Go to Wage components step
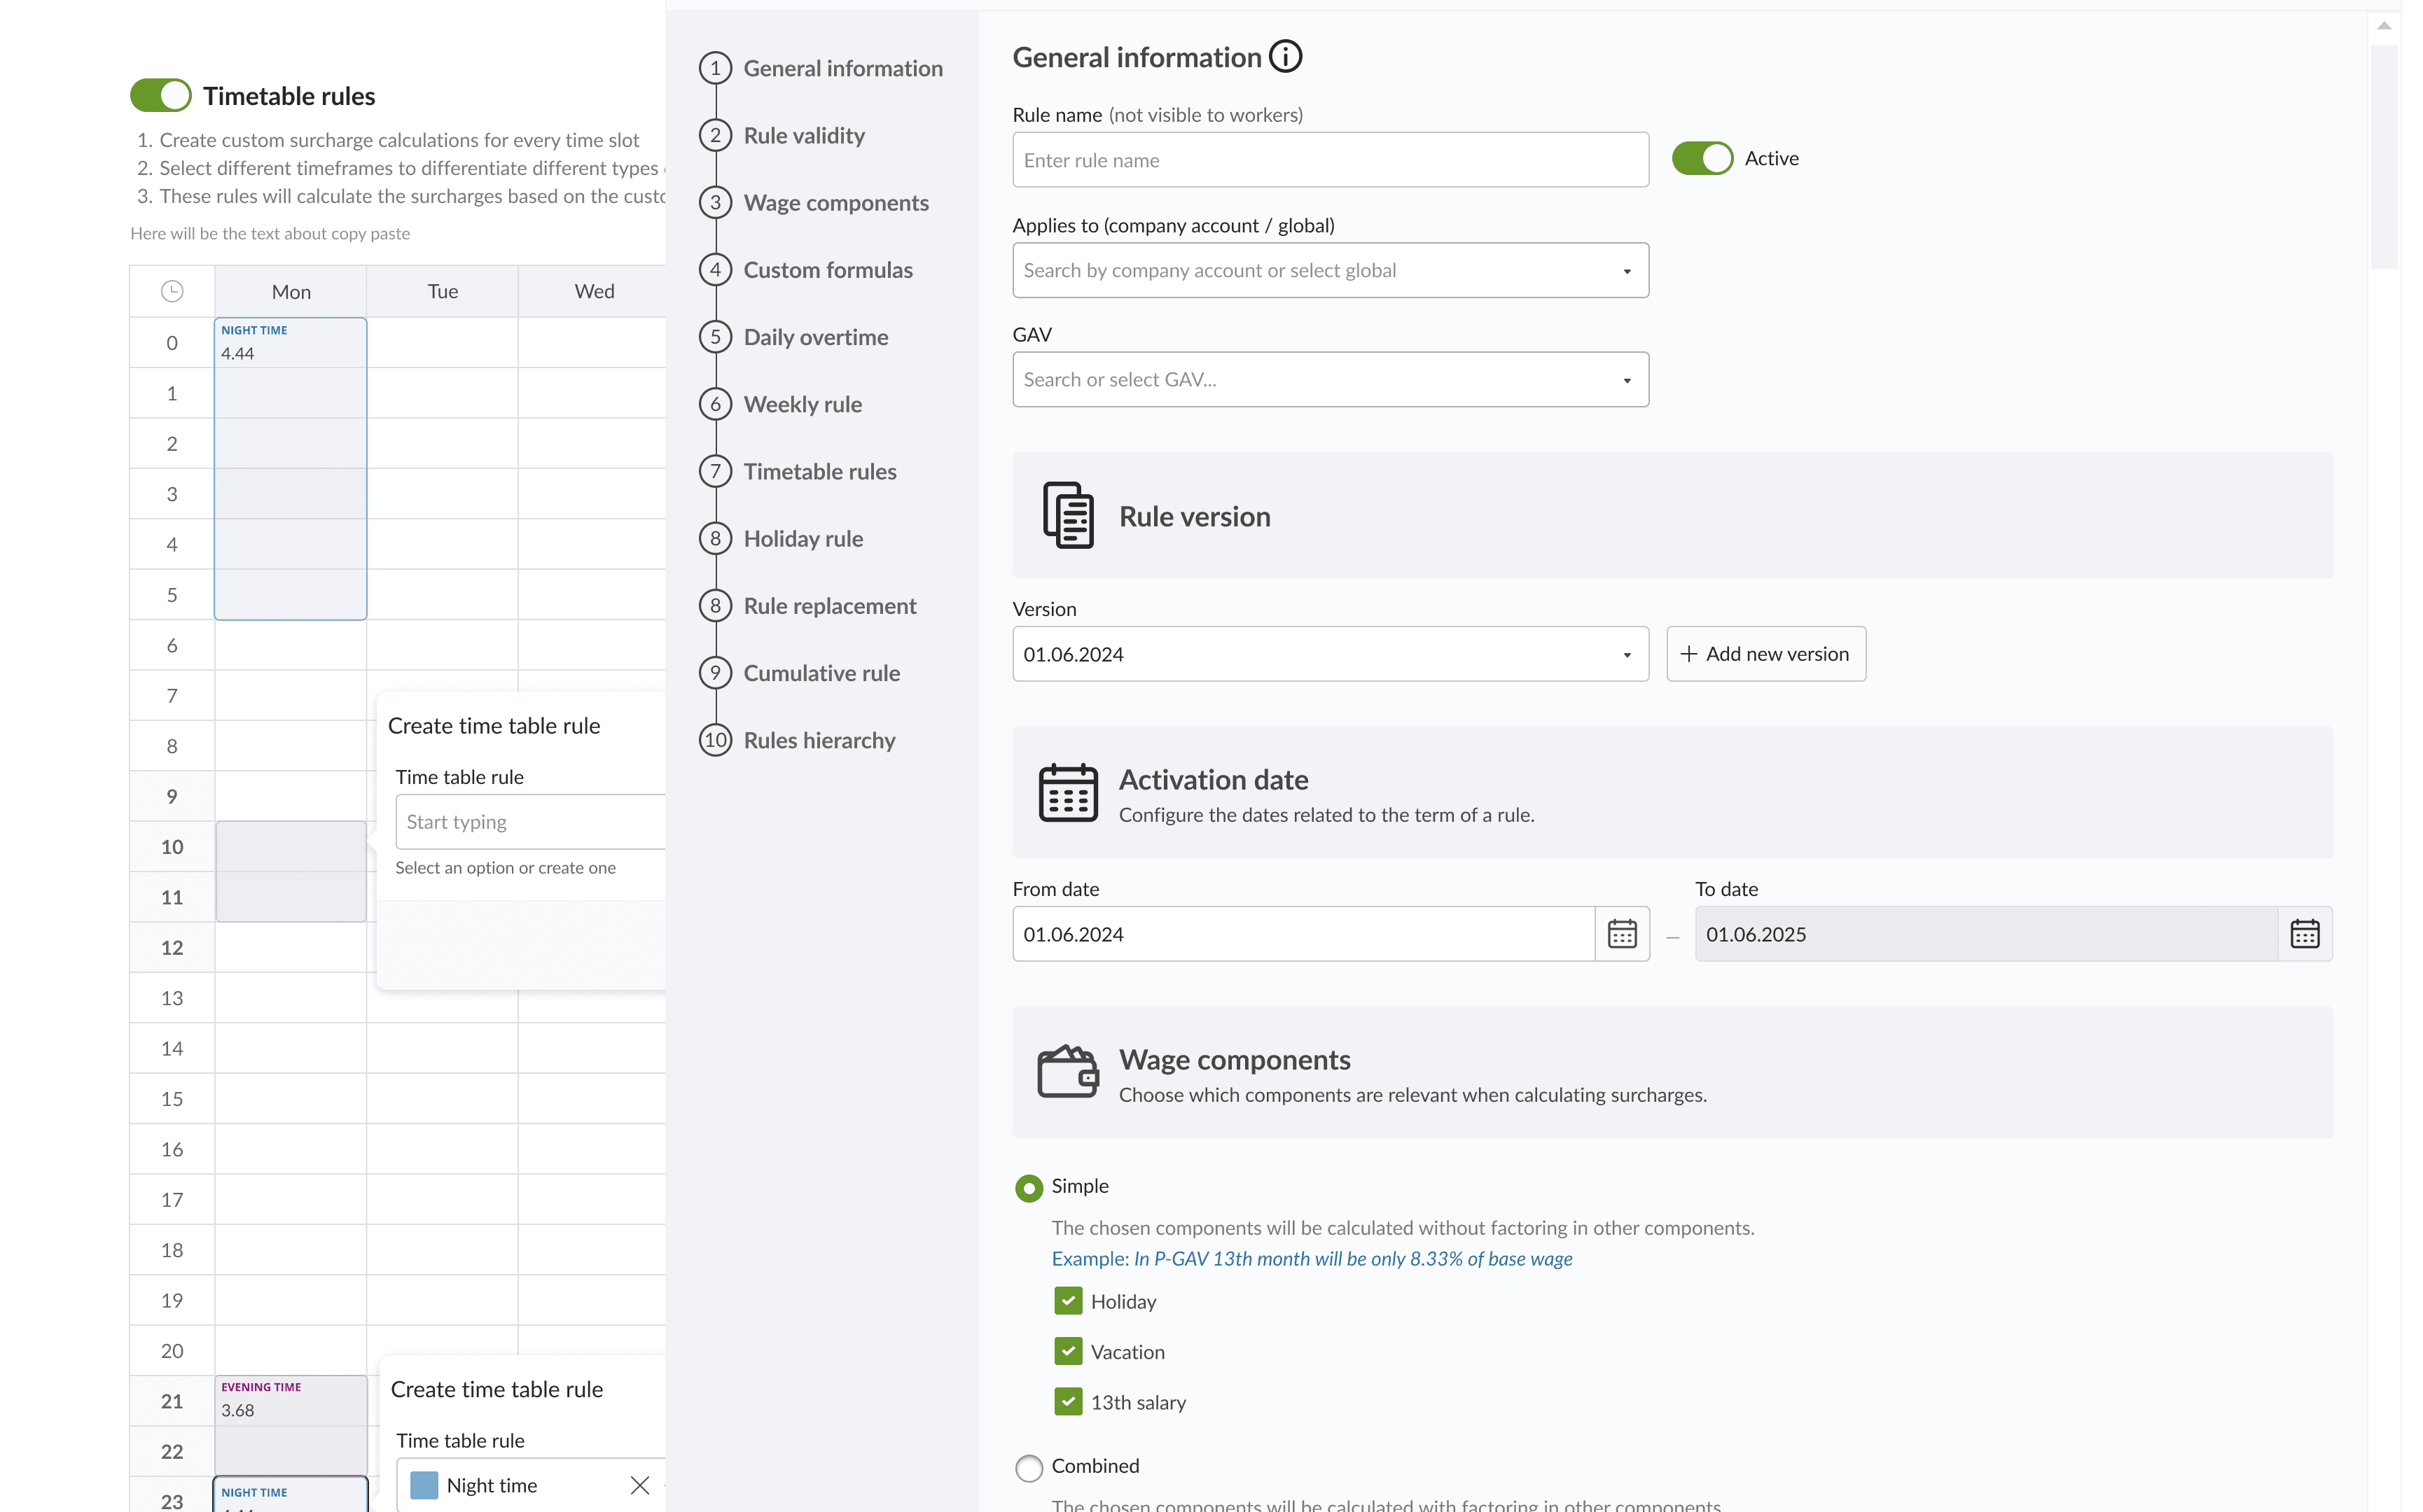The image size is (2423, 1512). point(836,202)
